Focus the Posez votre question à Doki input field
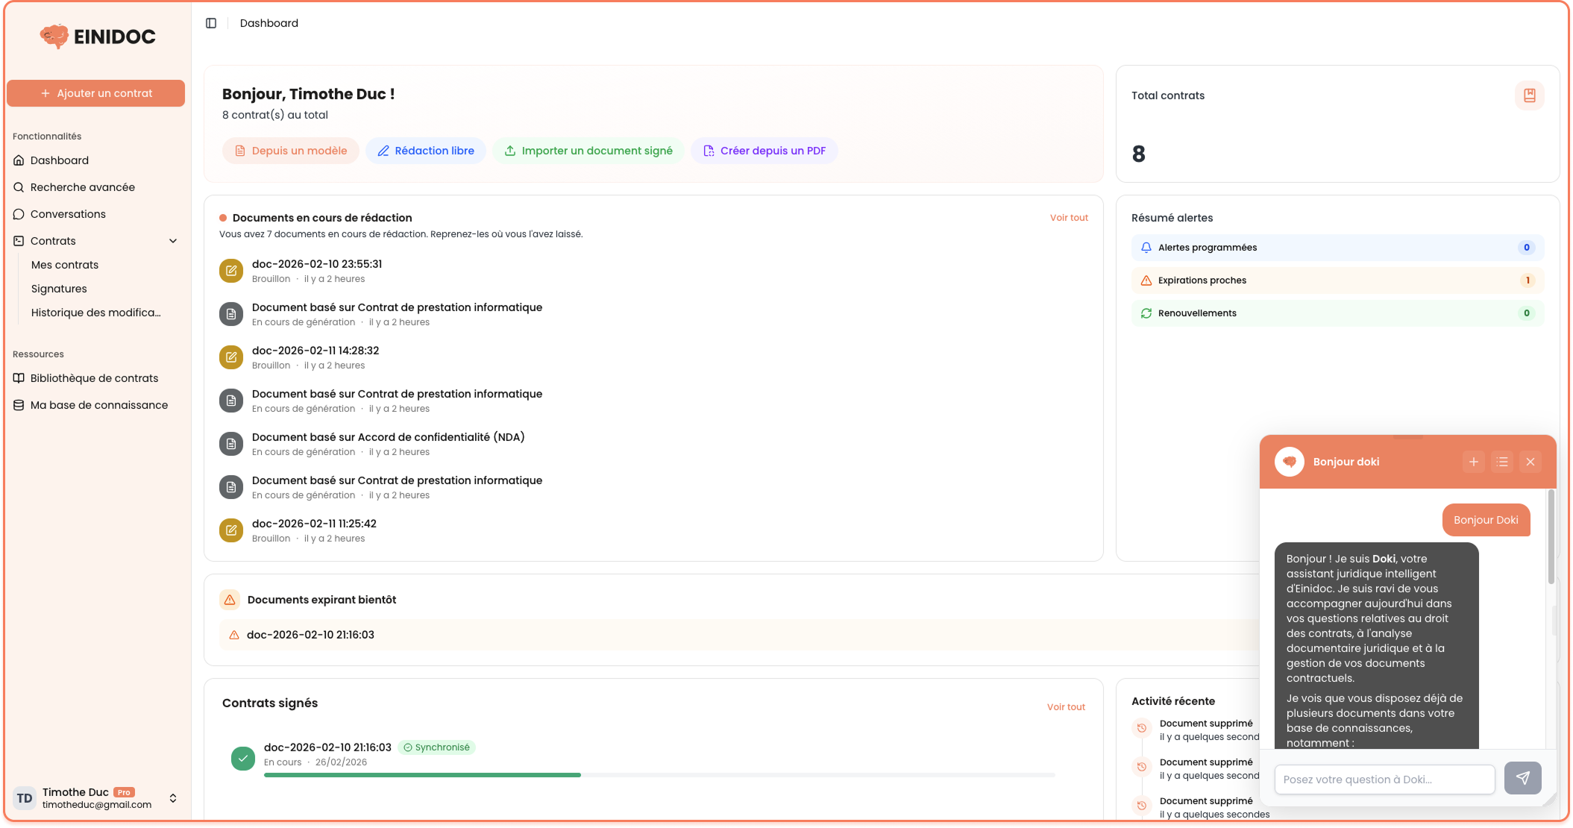This screenshot has width=1573, height=828. point(1384,779)
